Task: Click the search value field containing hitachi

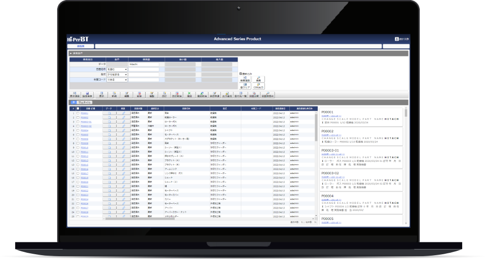Action: 143,64
